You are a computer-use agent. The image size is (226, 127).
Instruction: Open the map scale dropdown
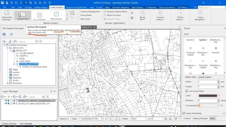pos(102,119)
